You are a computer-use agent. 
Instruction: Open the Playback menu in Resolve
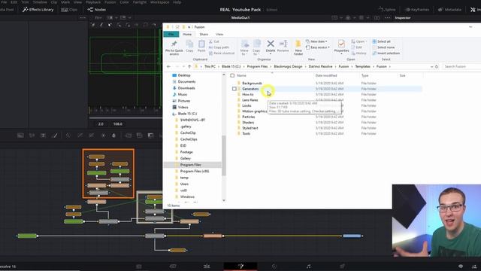click(93, 2)
